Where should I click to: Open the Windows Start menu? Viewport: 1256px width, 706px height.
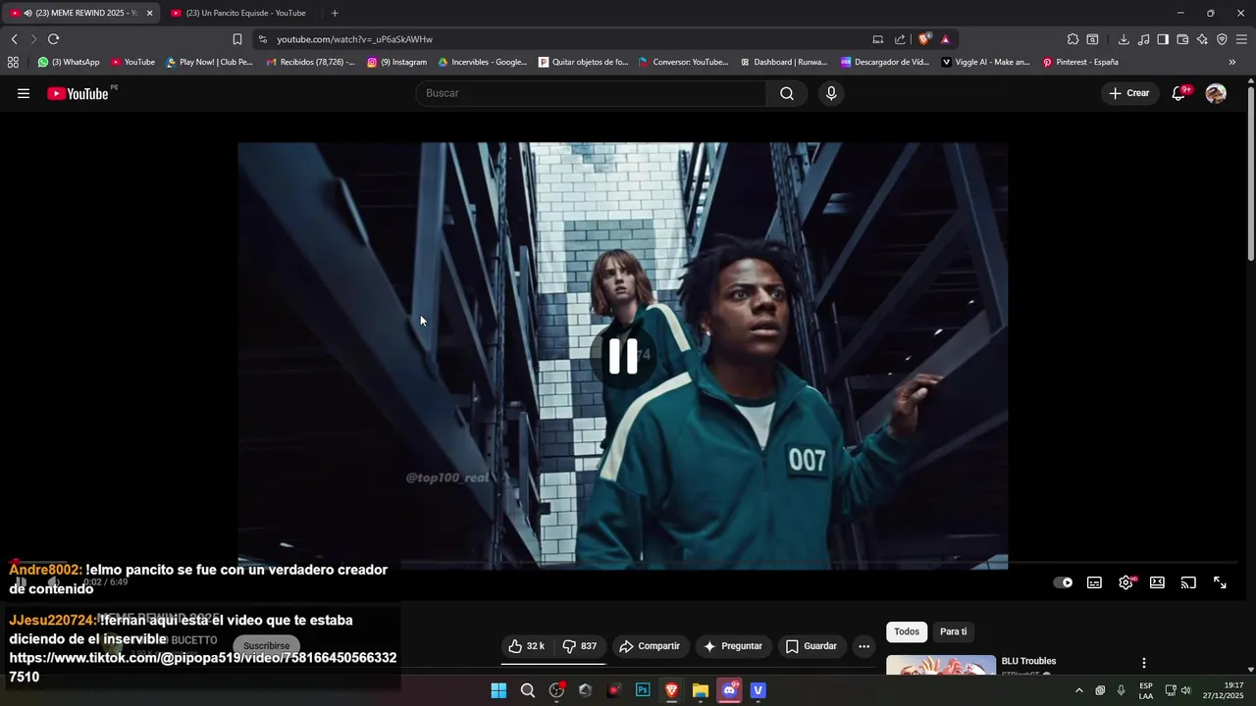point(498,690)
